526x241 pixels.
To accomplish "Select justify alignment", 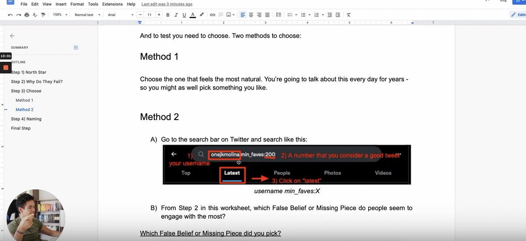I will [x=267, y=15].
